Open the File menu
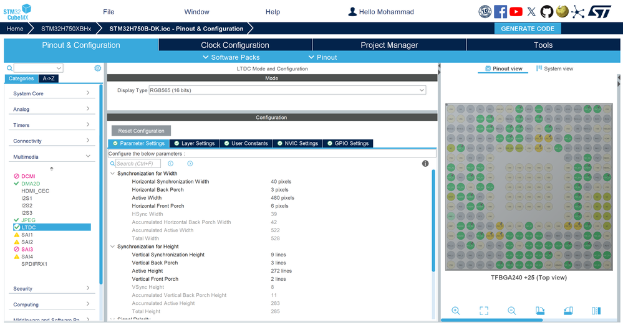This screenshot has height=325, width=623. (109, 12)
